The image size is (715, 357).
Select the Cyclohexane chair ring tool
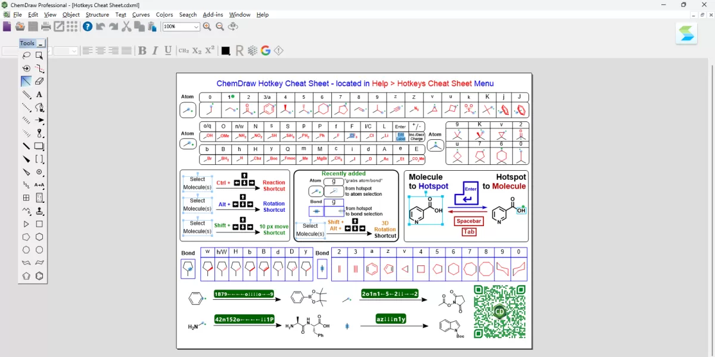coord(26,263)
